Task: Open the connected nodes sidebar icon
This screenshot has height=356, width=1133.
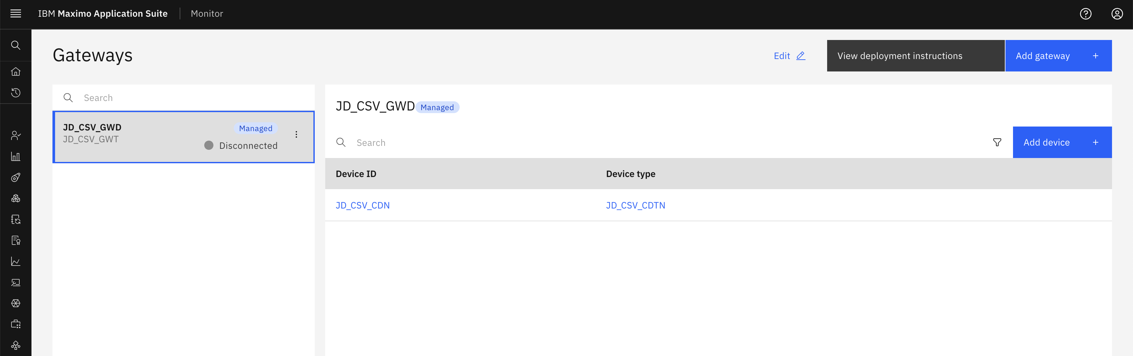Action: pyautogui.click(x=16, y=346)
